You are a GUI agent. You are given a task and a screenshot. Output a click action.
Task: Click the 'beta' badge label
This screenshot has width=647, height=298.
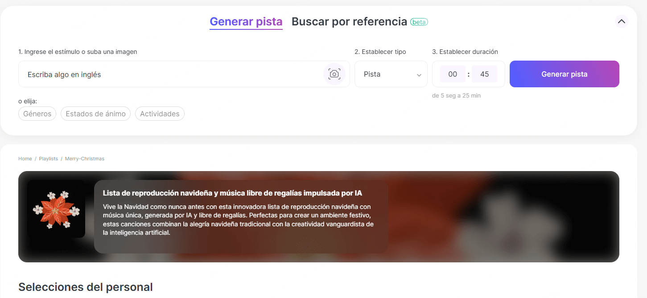[419, 21]
